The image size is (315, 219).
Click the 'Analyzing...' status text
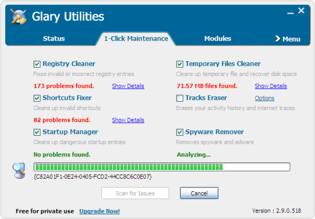193,155
